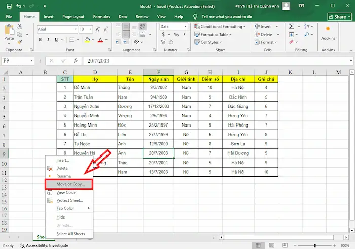Click the Delete icon in context menu
355x249 pixels.
point(50,168)
